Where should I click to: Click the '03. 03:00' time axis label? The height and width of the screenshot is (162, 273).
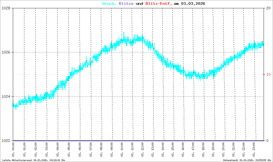click(47, 150)
